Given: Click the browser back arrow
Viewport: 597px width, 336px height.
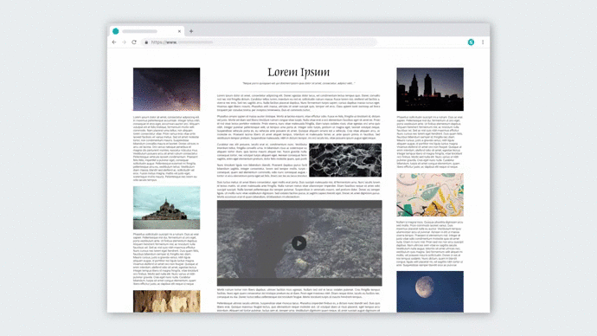Looking at the screenshot, I should (x=114, y=42).
